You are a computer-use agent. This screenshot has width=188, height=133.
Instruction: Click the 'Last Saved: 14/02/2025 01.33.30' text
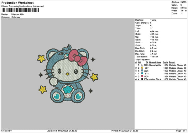(62, 131)
